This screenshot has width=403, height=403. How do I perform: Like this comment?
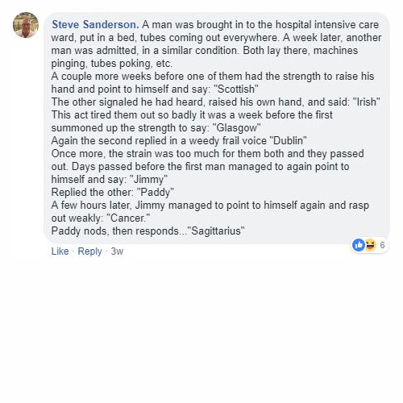pyautogui.click(x=60, y=251)
